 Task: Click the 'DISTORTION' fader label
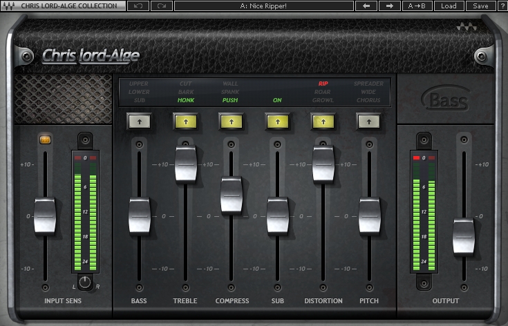(x=323, y=300)
